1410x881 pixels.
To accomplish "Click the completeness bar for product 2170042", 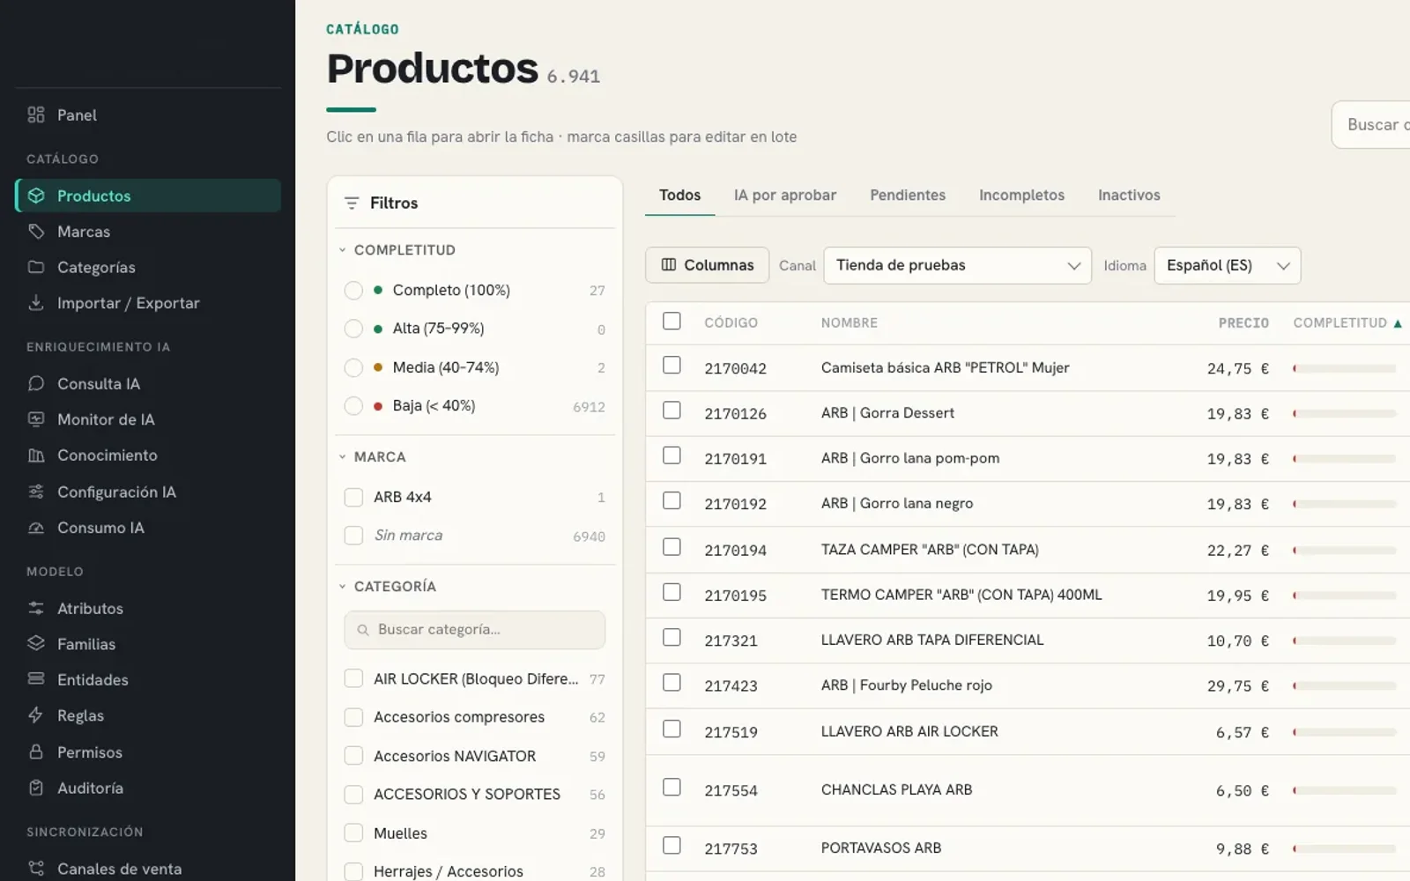I will pyautogui.click(x=1344, y=368).
